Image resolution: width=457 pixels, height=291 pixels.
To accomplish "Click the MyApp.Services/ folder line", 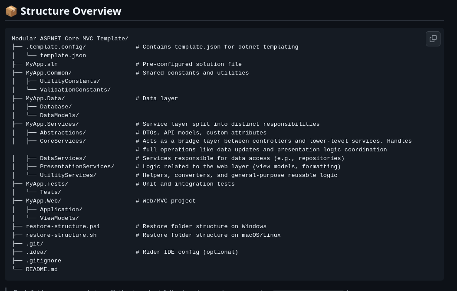I will pos(52,124).
